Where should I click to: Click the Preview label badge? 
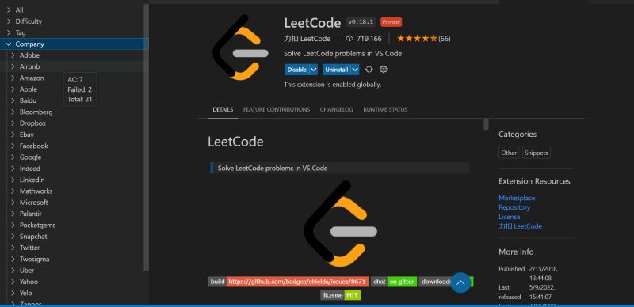(391, 22)
